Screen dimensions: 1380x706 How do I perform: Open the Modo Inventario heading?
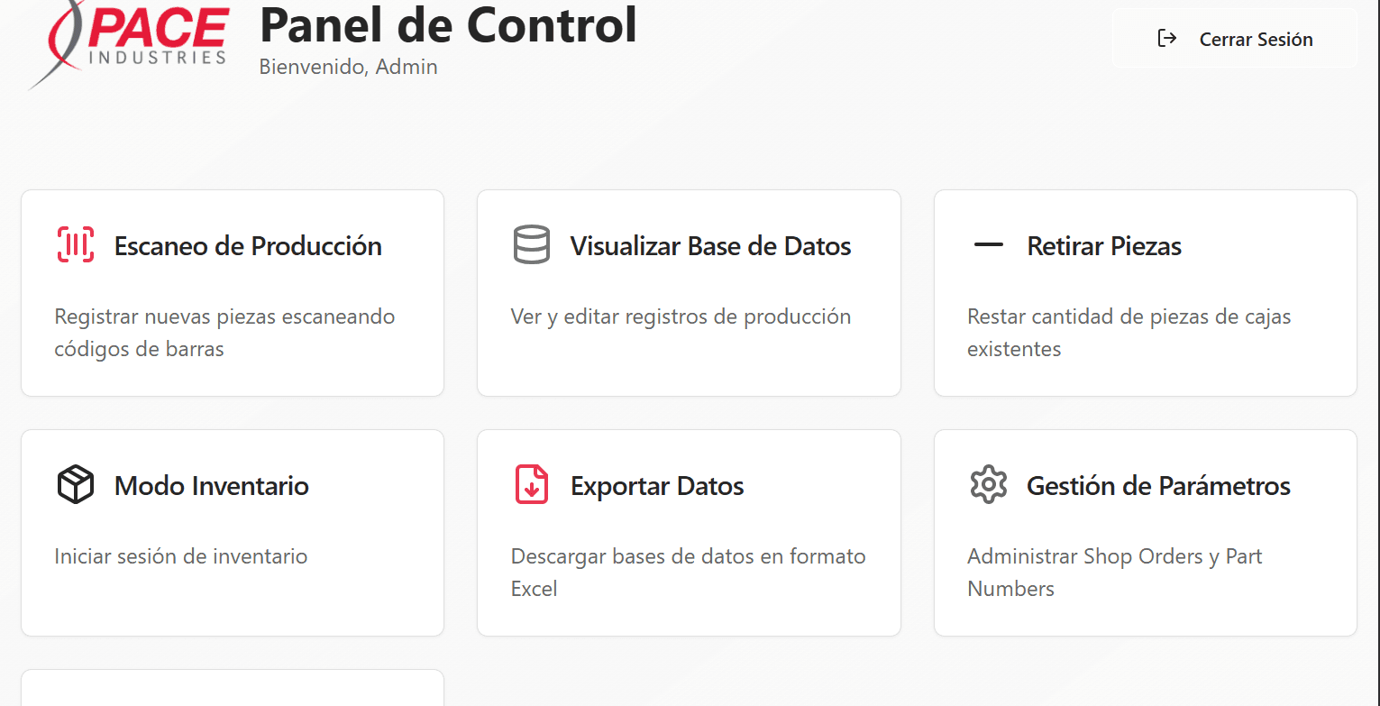pos(212,486)
